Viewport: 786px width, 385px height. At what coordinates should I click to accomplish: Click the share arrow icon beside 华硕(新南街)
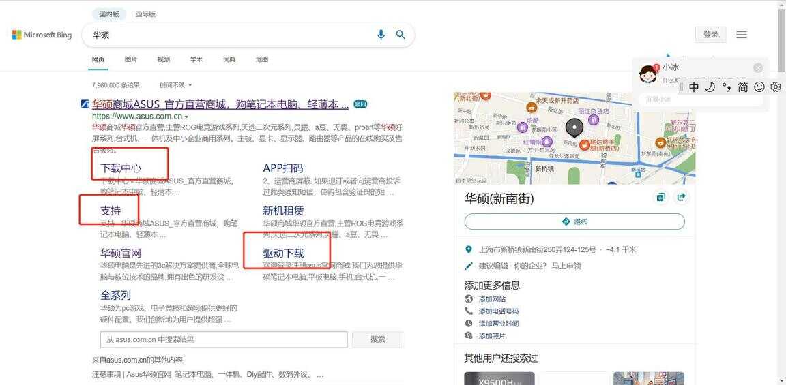681,198
